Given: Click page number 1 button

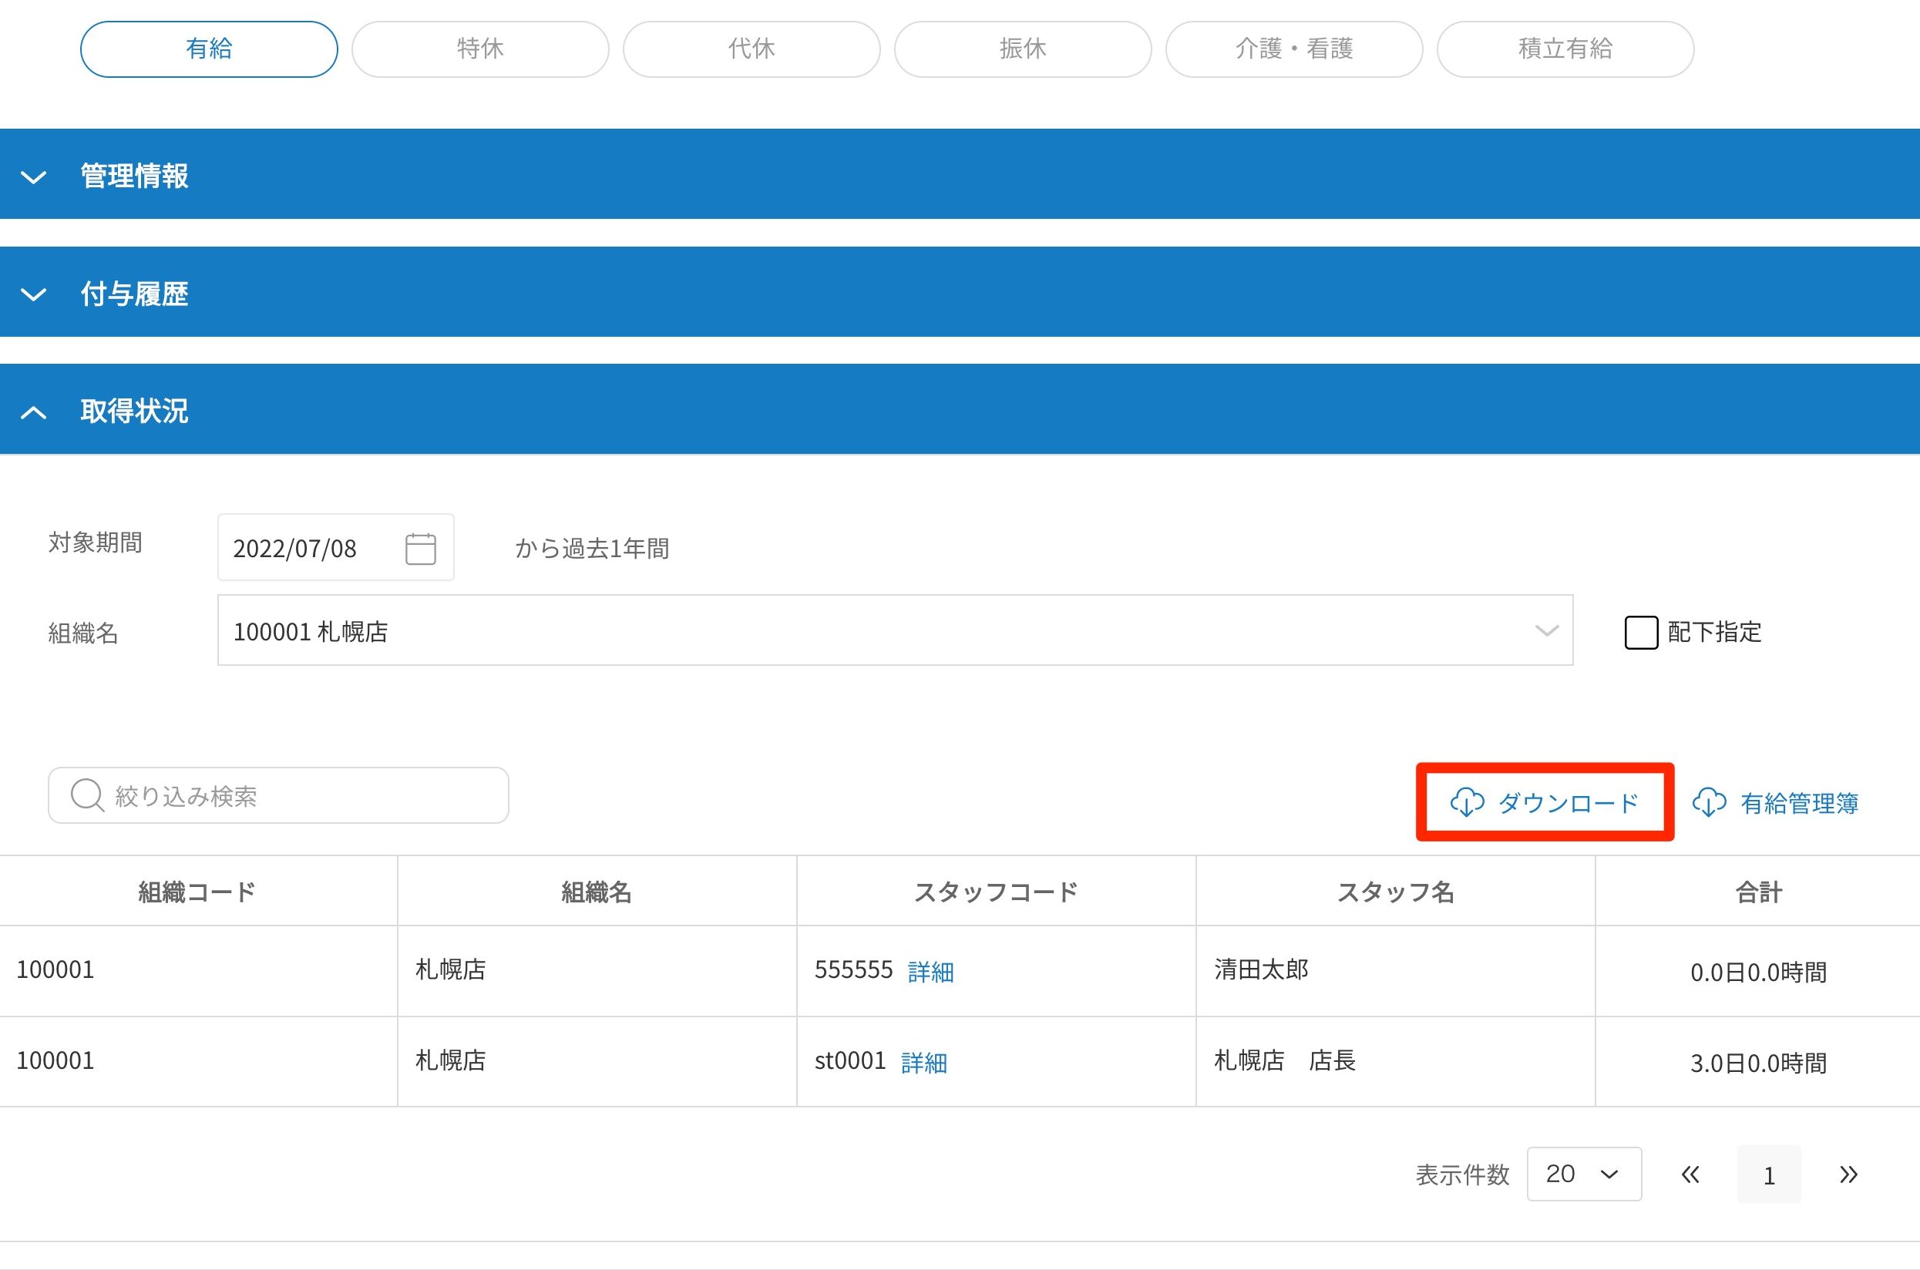Looking at the screenshot, I should tap(1768, 1174).
